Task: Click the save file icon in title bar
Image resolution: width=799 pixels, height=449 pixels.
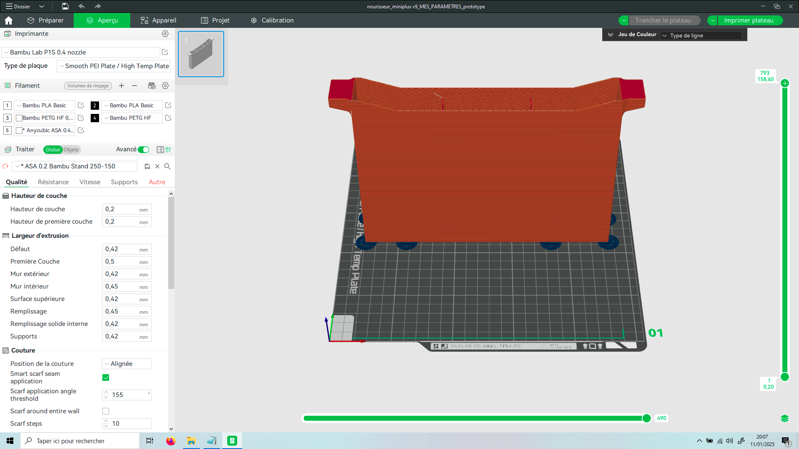Action: [65, 6]
